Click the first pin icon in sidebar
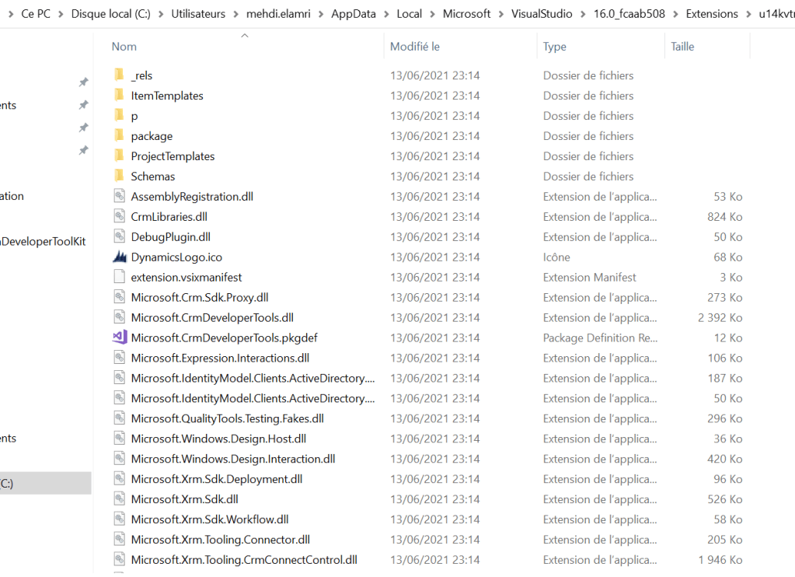Viewport: 795px width, 577px height. 83,82
